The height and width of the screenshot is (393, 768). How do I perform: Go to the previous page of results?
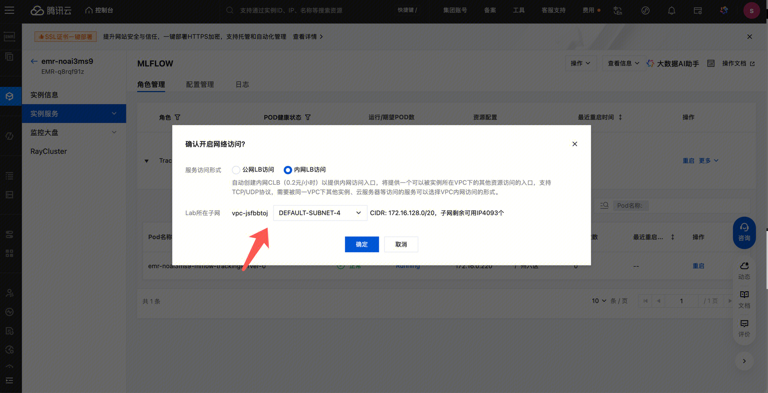658,301
